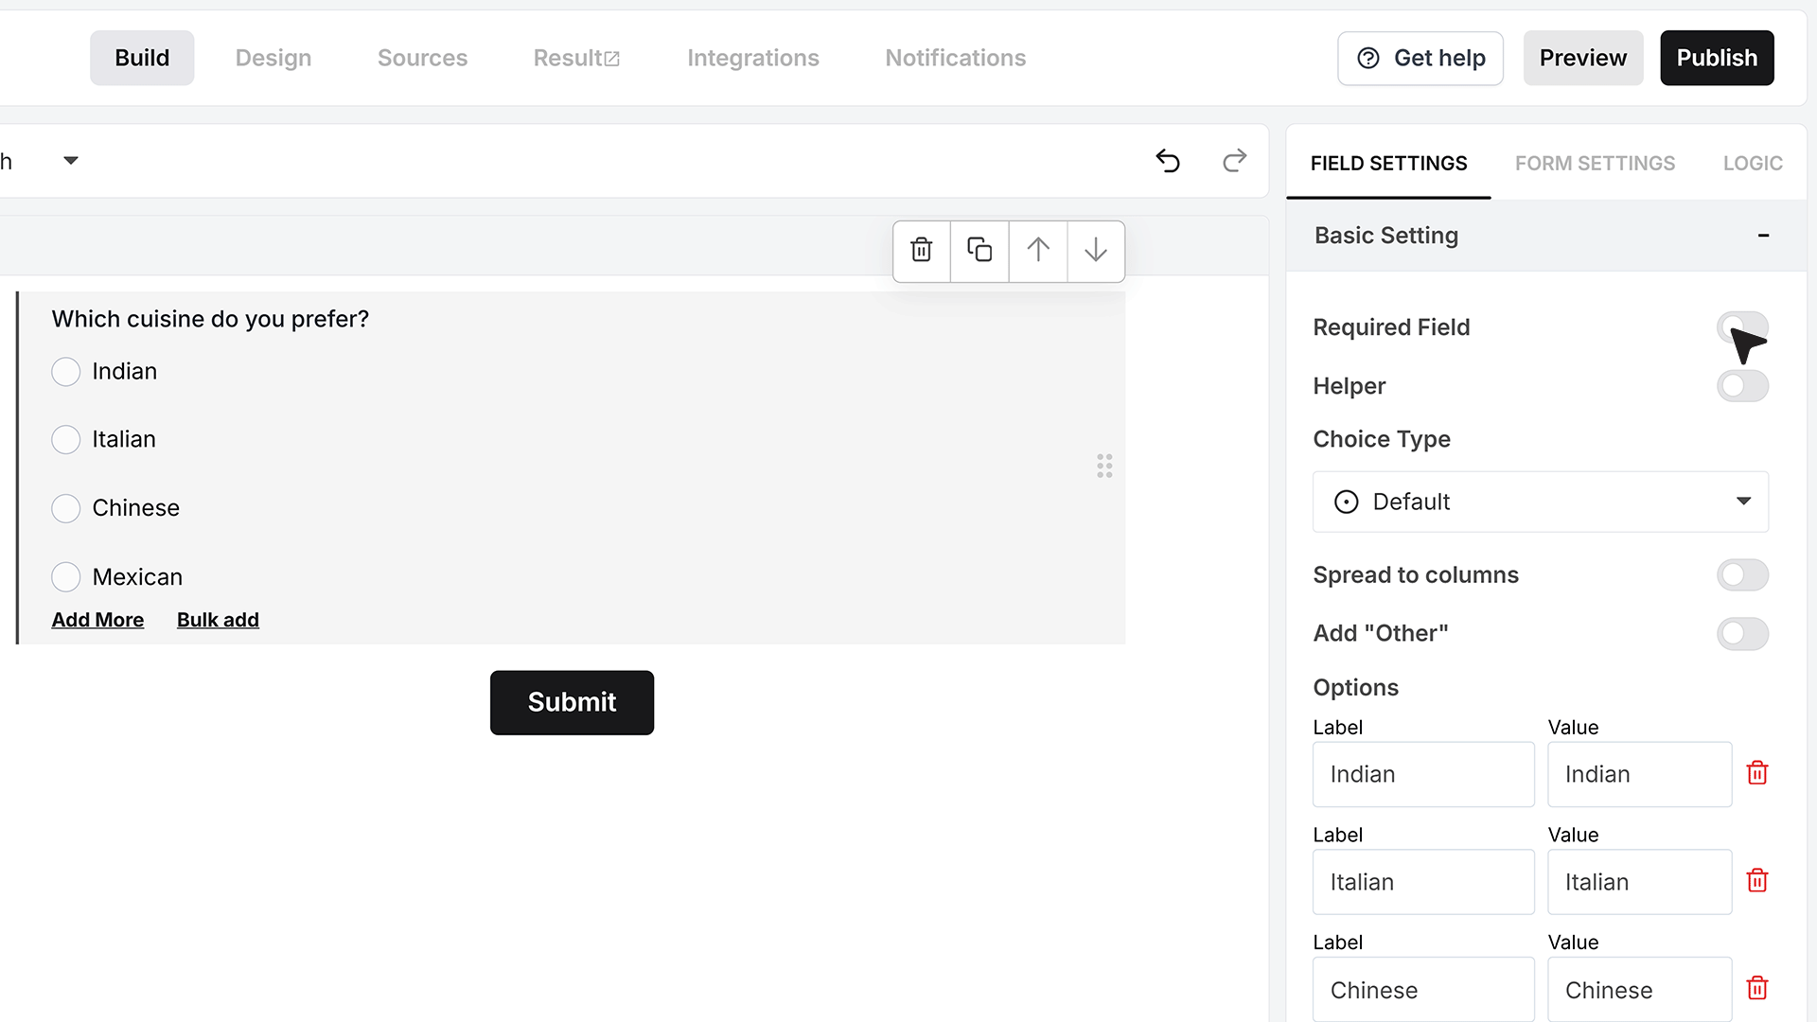This screenshot has height=1022, width=1817.
Task: Open the dropdown arrow in the top-left bar
Action: [71, 161]
